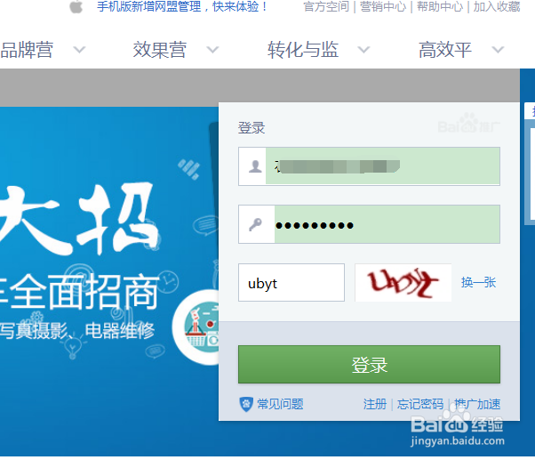Click the red captcha image
535x460 pixels.
403,282
